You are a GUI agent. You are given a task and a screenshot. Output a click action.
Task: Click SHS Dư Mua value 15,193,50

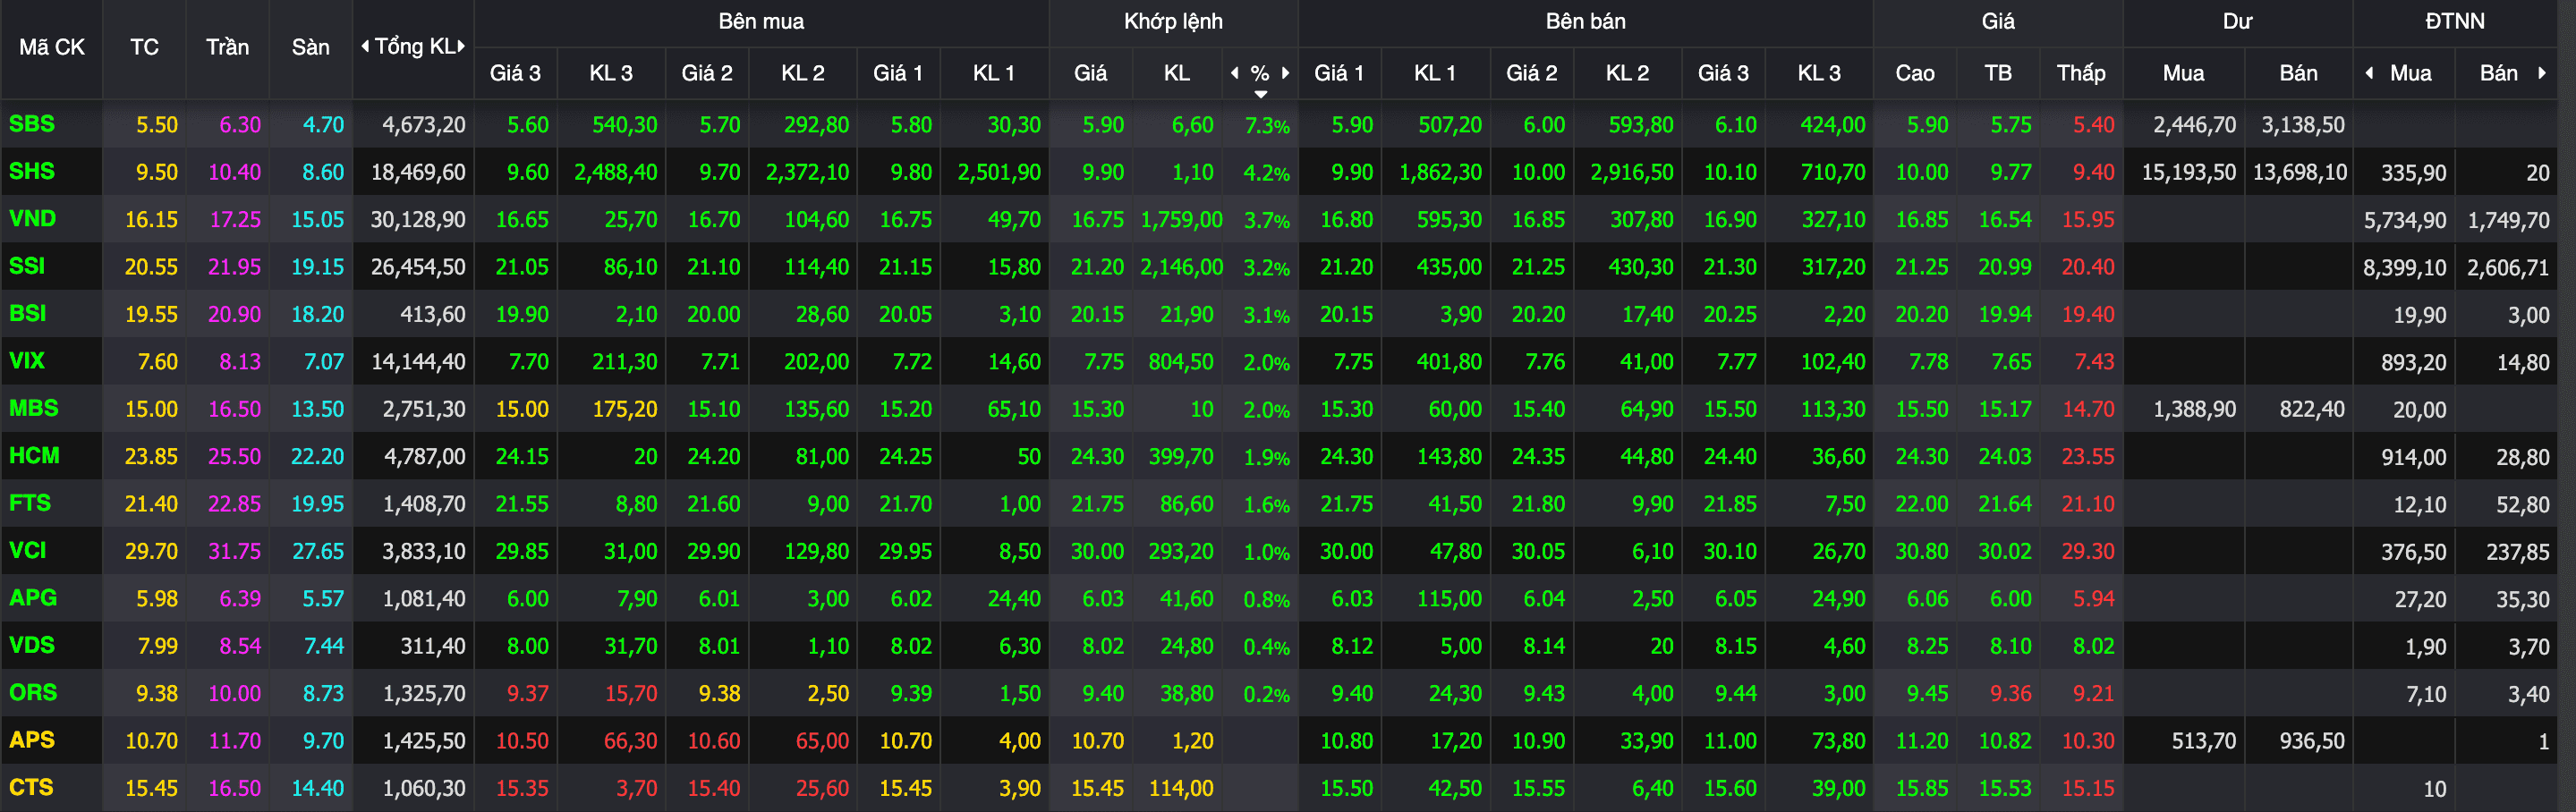tap(2189, 172)
